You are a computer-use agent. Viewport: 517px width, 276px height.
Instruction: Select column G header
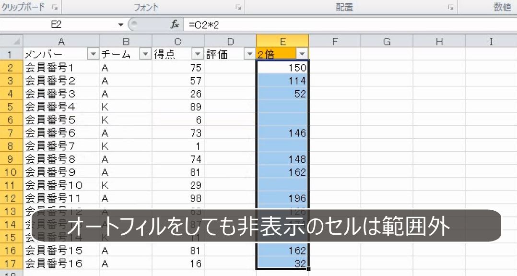click(387, 41)
